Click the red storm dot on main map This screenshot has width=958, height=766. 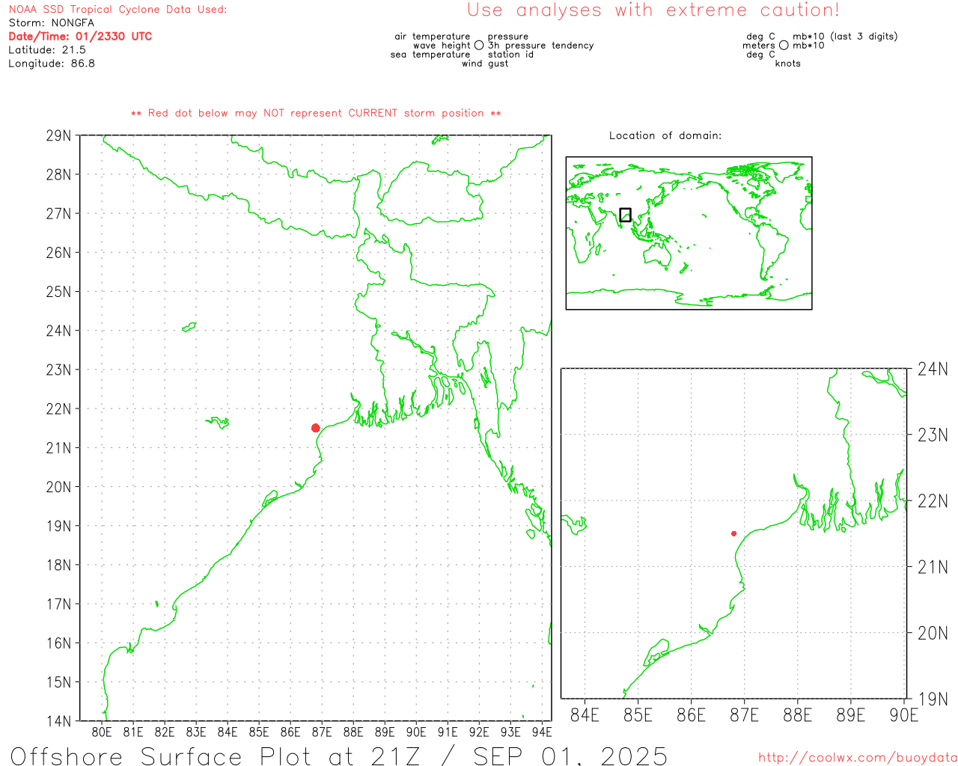pos(315,428)
